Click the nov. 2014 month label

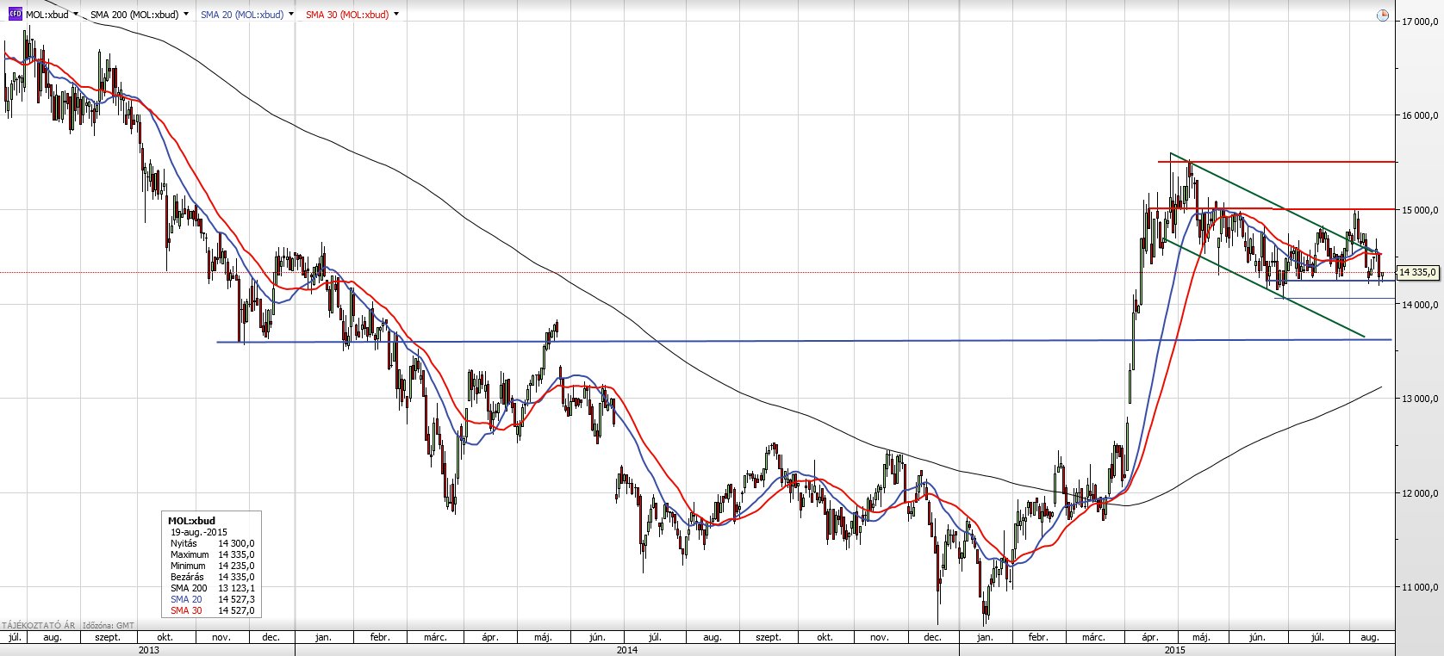879,637
